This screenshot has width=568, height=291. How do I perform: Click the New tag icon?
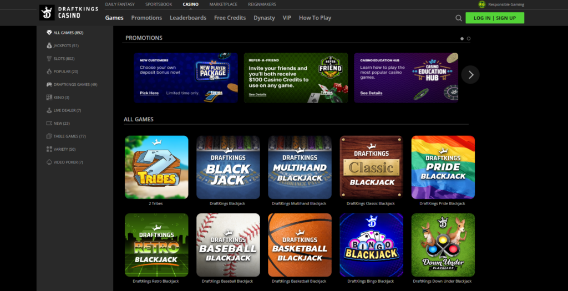coord(49,124)
